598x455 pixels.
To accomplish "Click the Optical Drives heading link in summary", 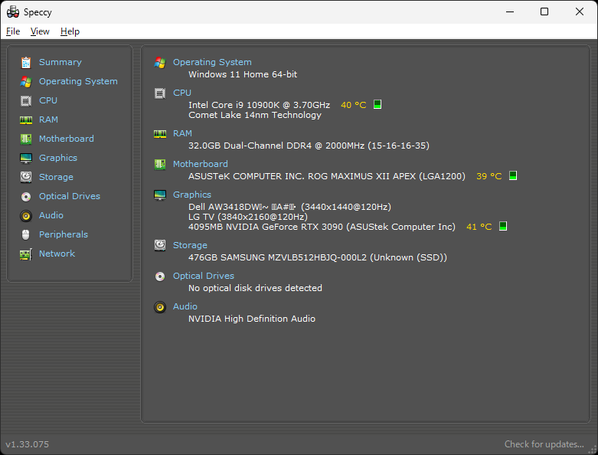I will tap(203, 276).
